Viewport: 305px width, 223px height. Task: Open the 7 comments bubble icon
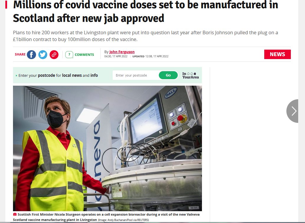69,55
